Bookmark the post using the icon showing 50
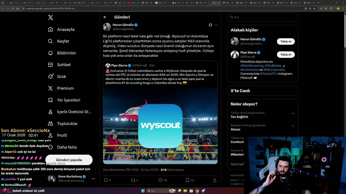The height and width of the screenshot is (194, 346). (x=187, y=180)
